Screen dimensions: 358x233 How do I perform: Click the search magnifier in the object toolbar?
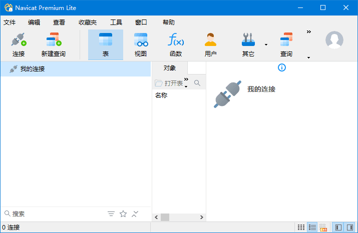pyautogui.click(x=197, y=83)
